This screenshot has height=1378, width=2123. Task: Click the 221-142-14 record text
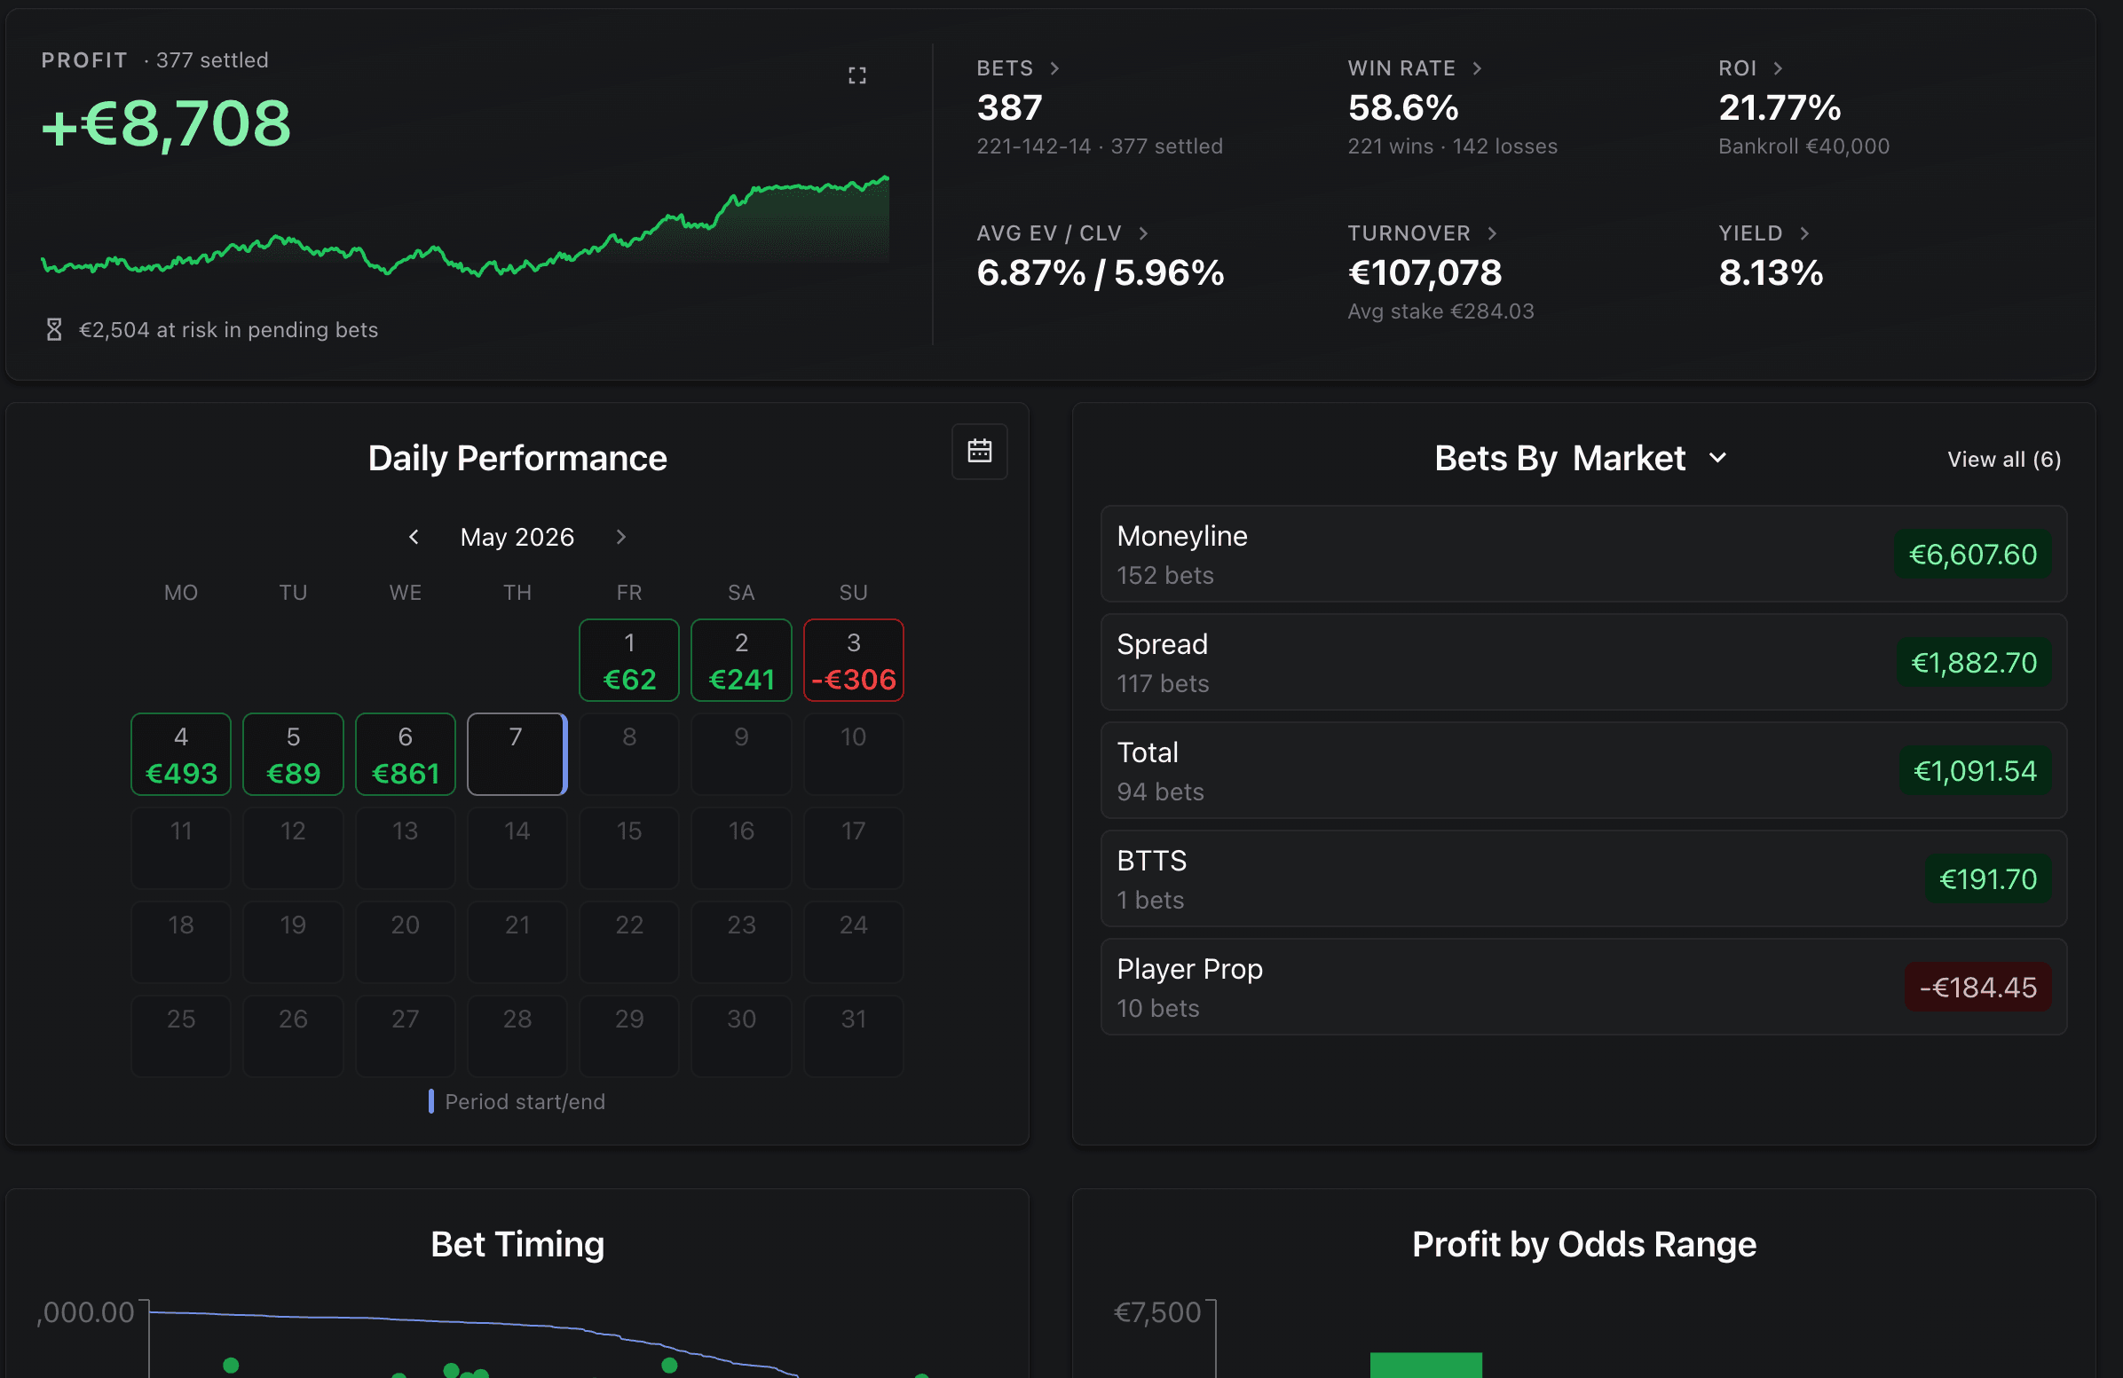pos(1034,146)
